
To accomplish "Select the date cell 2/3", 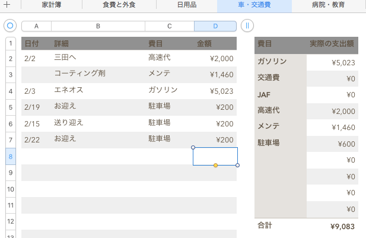I will (36, 91).
